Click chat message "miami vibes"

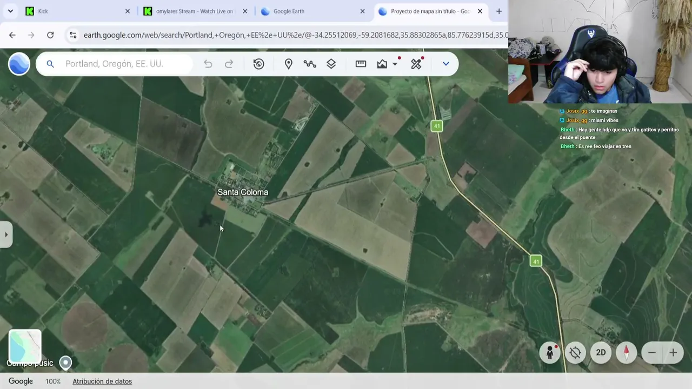point(604,120)
